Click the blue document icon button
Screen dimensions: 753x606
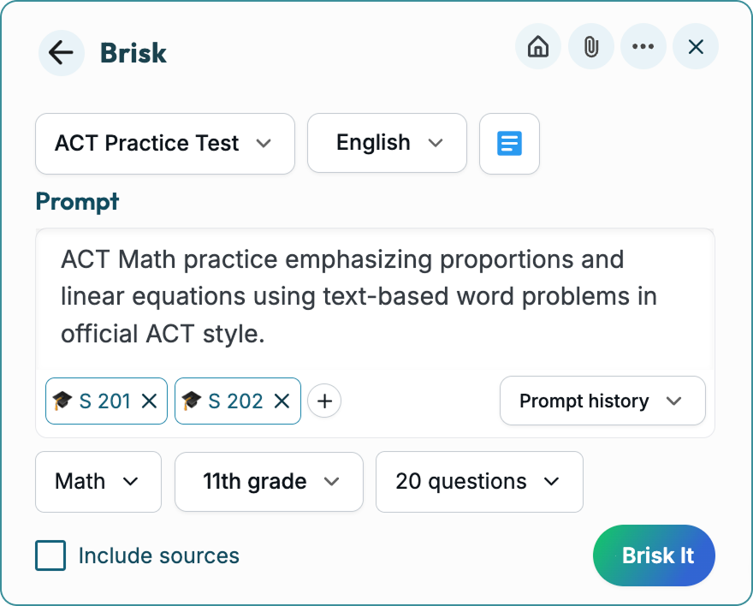509,144
